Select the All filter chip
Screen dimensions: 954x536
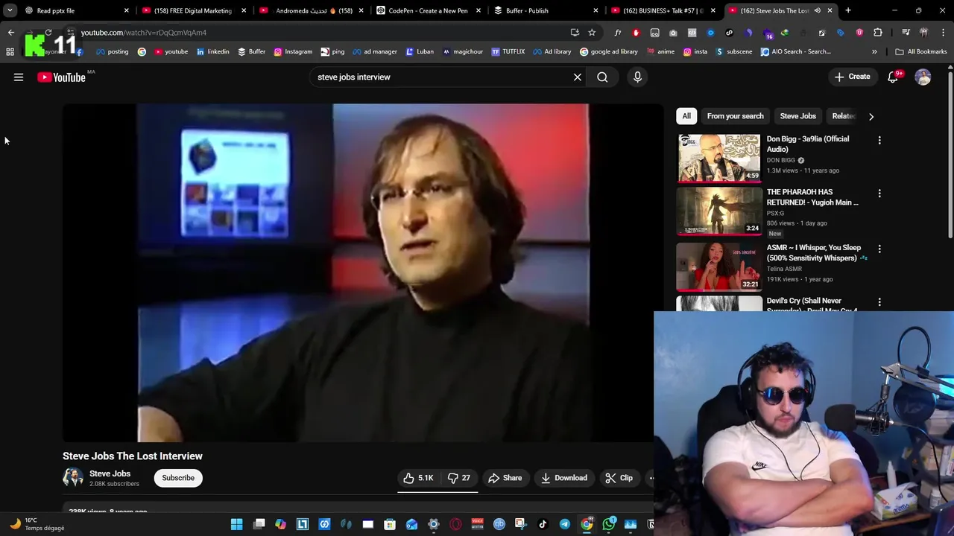pyautogui.click(x=686, y=116)
